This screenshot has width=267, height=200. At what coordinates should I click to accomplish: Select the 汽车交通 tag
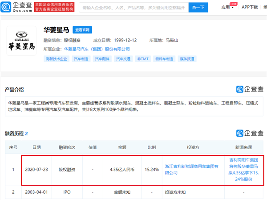(123, 59)
